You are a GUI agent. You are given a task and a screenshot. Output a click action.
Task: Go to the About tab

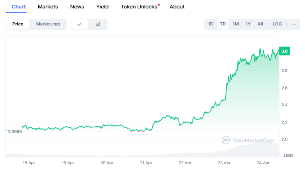coord(177,7)
